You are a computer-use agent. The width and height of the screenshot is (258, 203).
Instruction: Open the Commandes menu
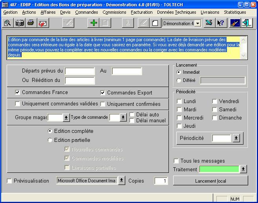click(86, 12)
